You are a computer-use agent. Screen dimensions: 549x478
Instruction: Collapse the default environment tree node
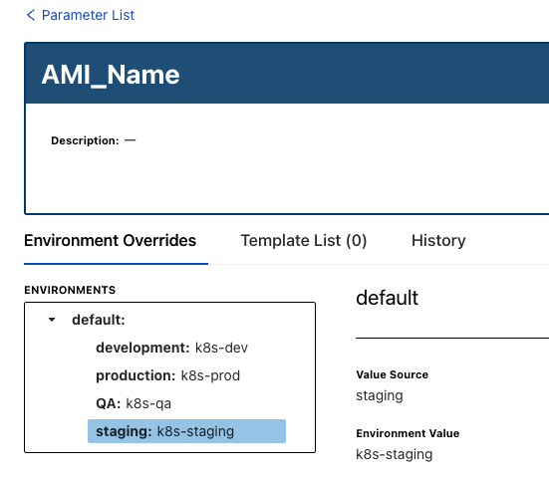click(x=52, y=320)
